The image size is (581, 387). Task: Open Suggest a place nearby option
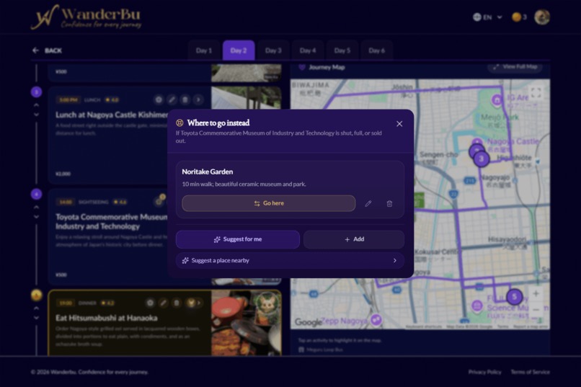[x=290, y=260]
